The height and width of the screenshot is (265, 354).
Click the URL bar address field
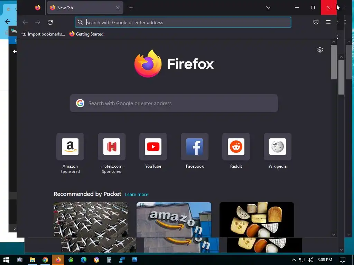tap(183, 22)
